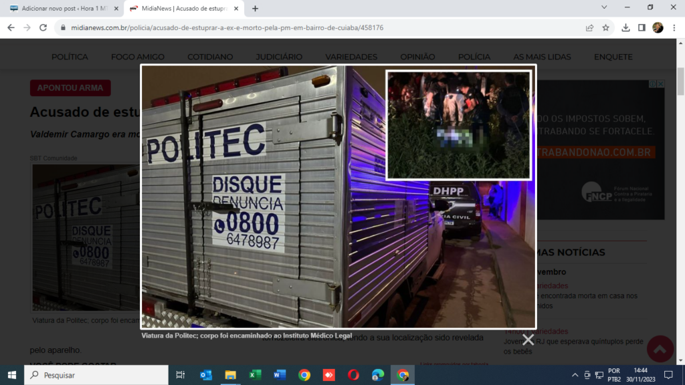Click the address bar URL
The image size is (685, 385).
(227, 27)
